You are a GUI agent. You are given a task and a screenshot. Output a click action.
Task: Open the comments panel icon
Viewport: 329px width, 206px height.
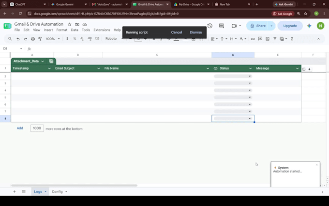pos(222,26)
